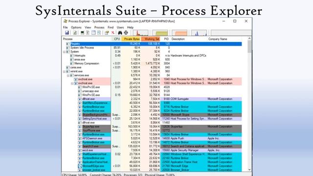
Task: Sort by the Working Set column header
Action: click(x=151, y=39)
